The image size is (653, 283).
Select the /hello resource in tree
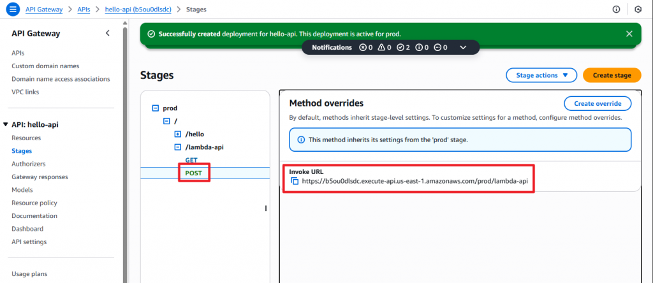click(194, 134)
